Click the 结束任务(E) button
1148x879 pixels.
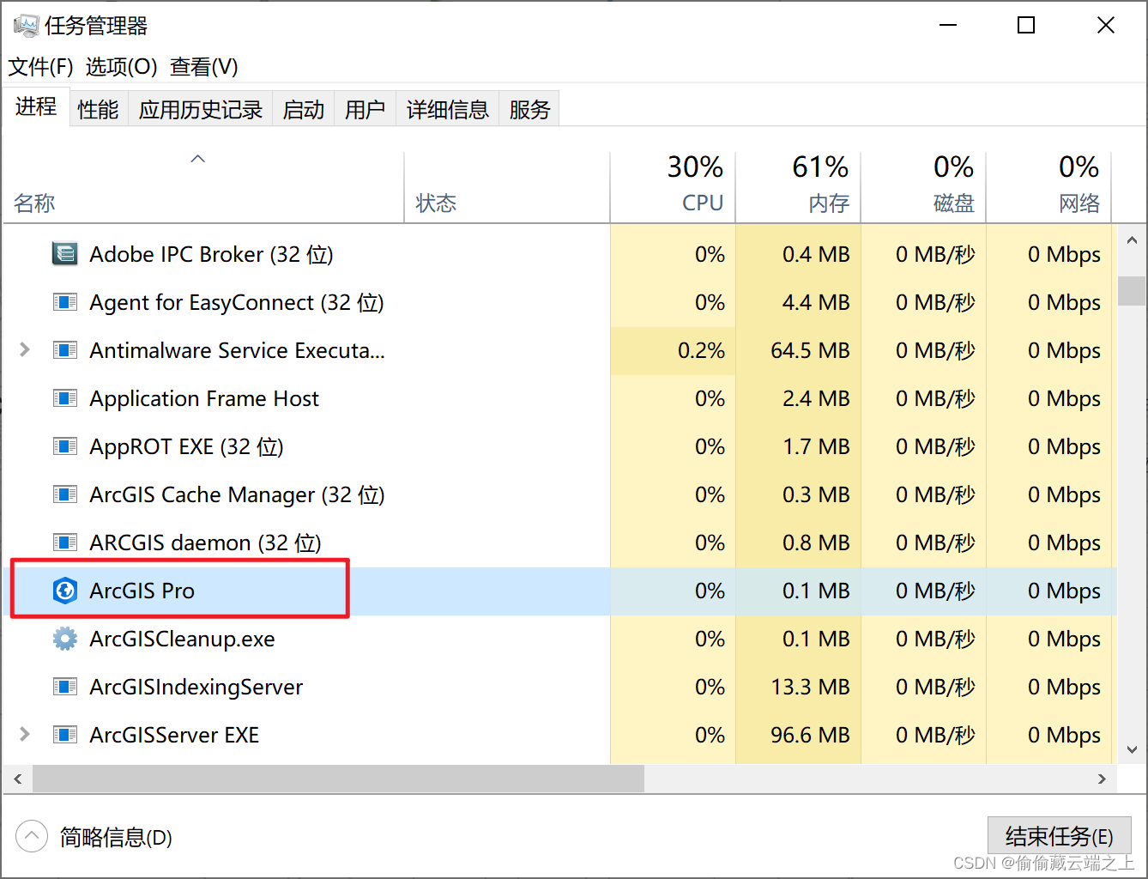[1060, 836]
